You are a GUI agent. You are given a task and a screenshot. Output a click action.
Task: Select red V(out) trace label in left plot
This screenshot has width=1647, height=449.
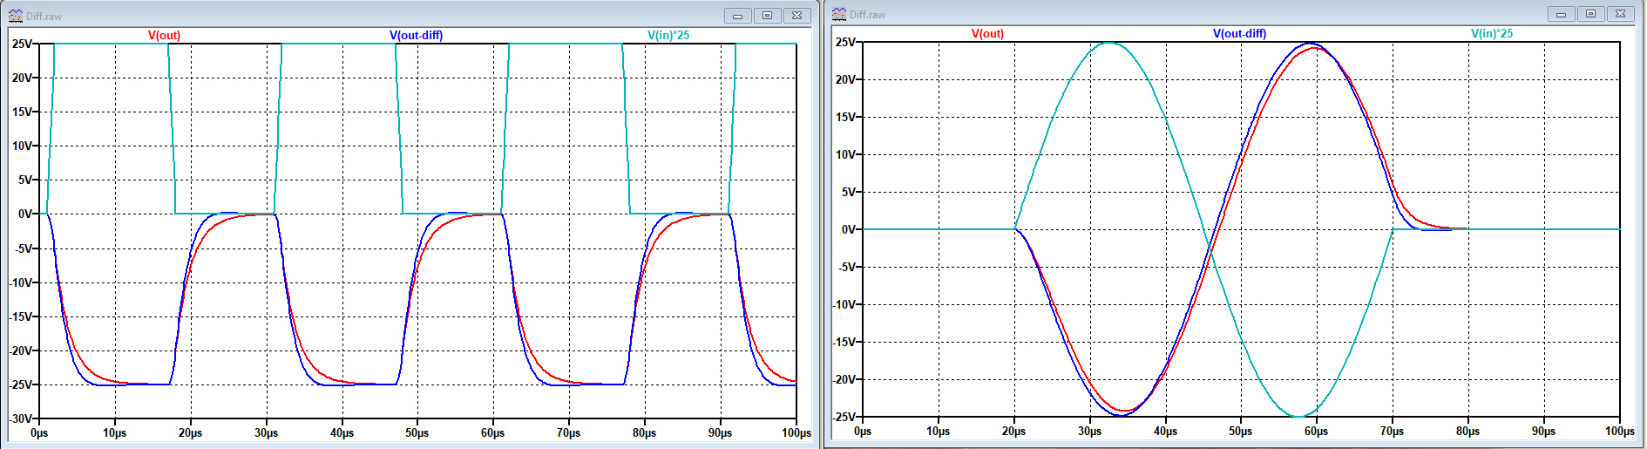[164, 36]
